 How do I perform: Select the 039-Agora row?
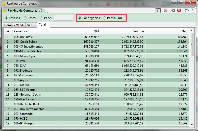96,80
